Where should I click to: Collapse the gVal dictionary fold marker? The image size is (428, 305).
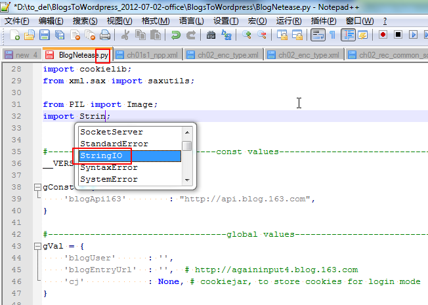pos(37,247)
